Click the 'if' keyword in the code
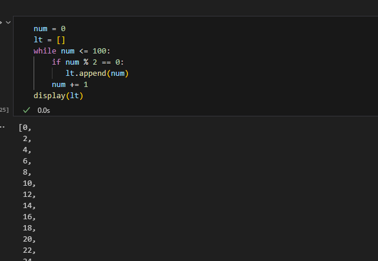 point(56,62)
